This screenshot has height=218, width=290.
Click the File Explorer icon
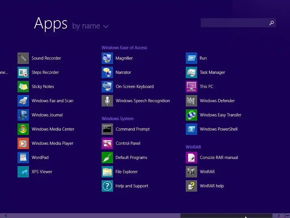click(x=107, y=172)
